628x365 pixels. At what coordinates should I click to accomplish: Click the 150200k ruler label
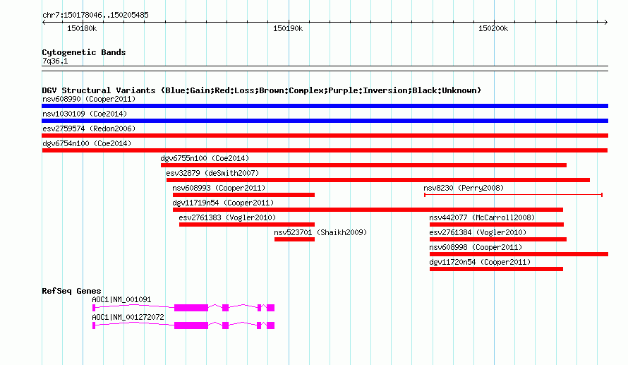click(x=493, y=28)
